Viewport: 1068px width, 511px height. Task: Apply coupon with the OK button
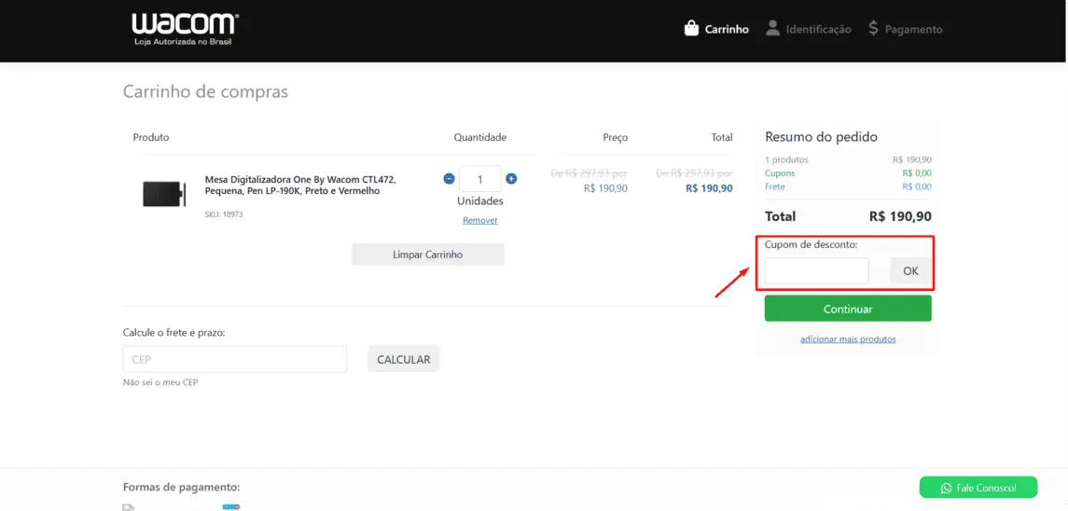click(910, 270)
